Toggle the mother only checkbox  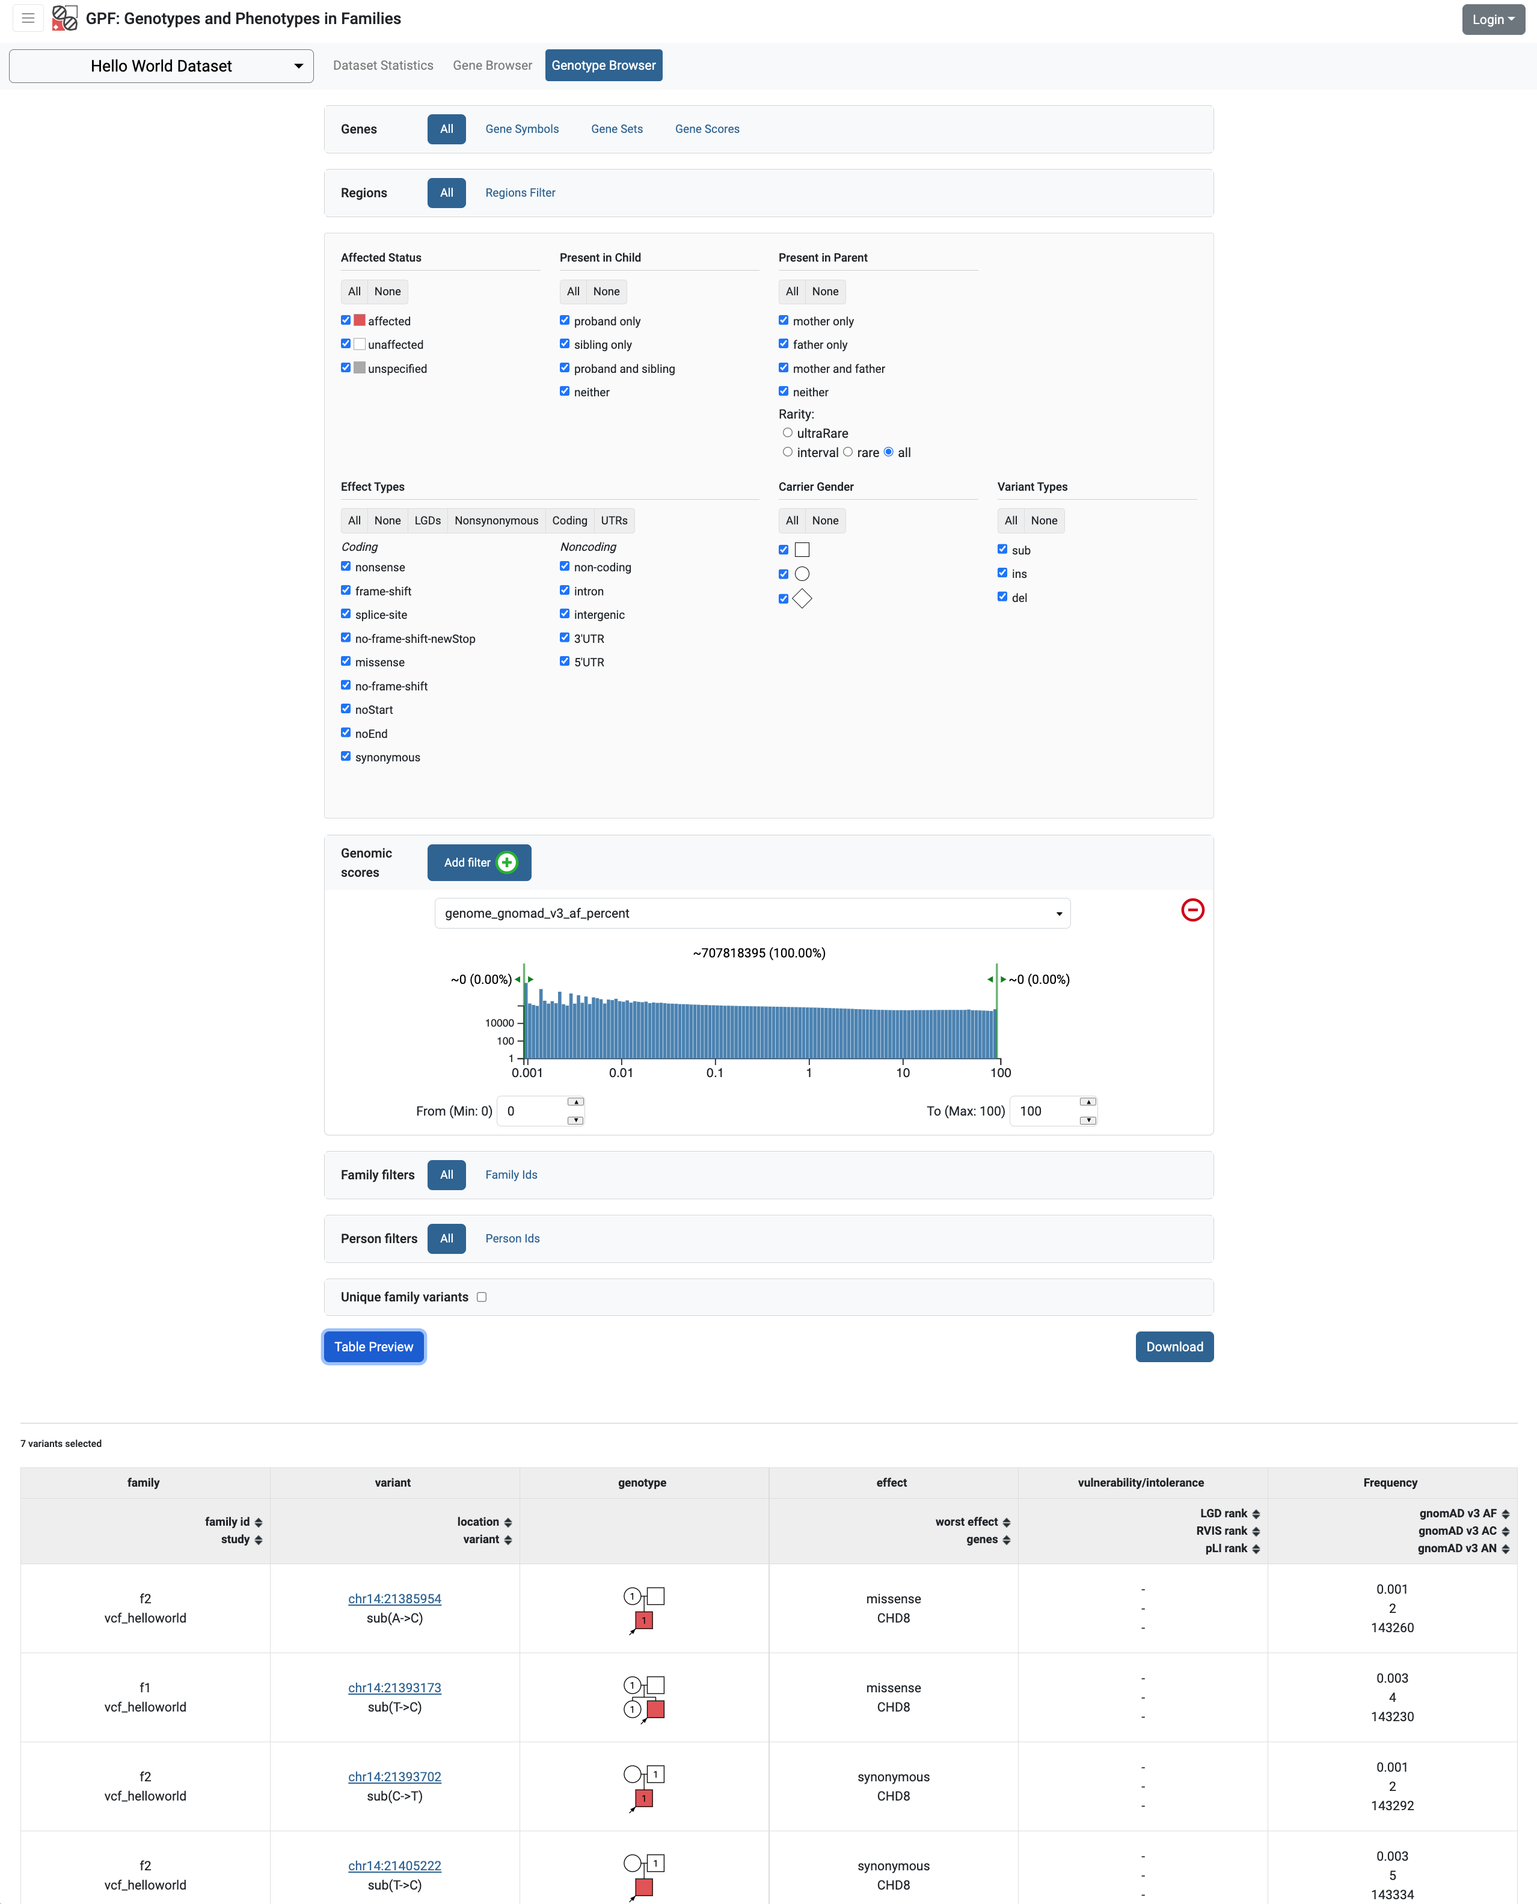point(784,321)
